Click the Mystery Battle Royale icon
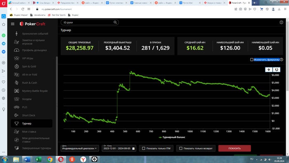Screen dimensions: 289x163 click(x=17, y=91)
